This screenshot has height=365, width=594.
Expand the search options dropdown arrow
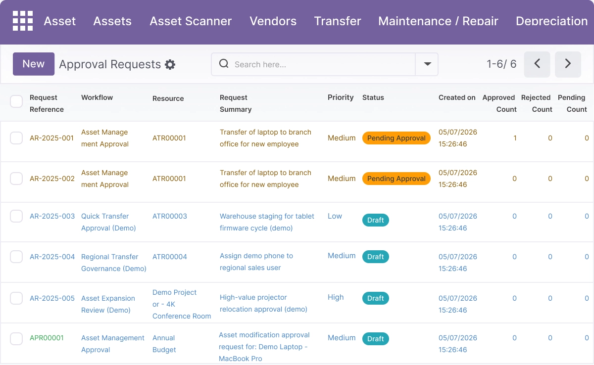pos(427,64)
